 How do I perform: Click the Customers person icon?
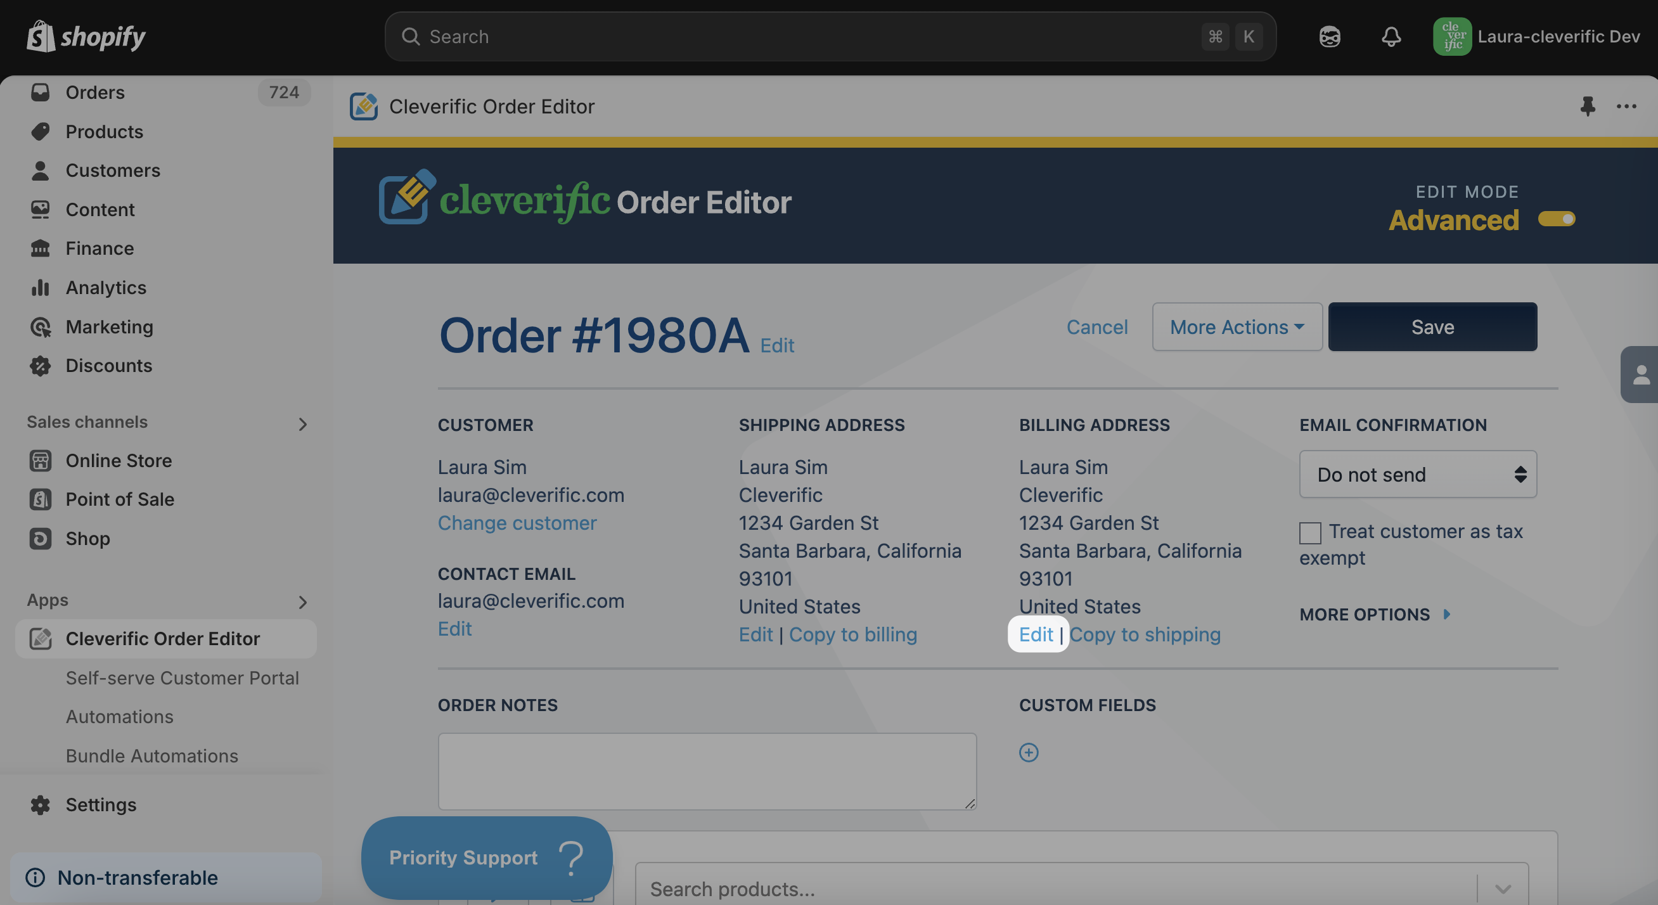coord(40,170)
